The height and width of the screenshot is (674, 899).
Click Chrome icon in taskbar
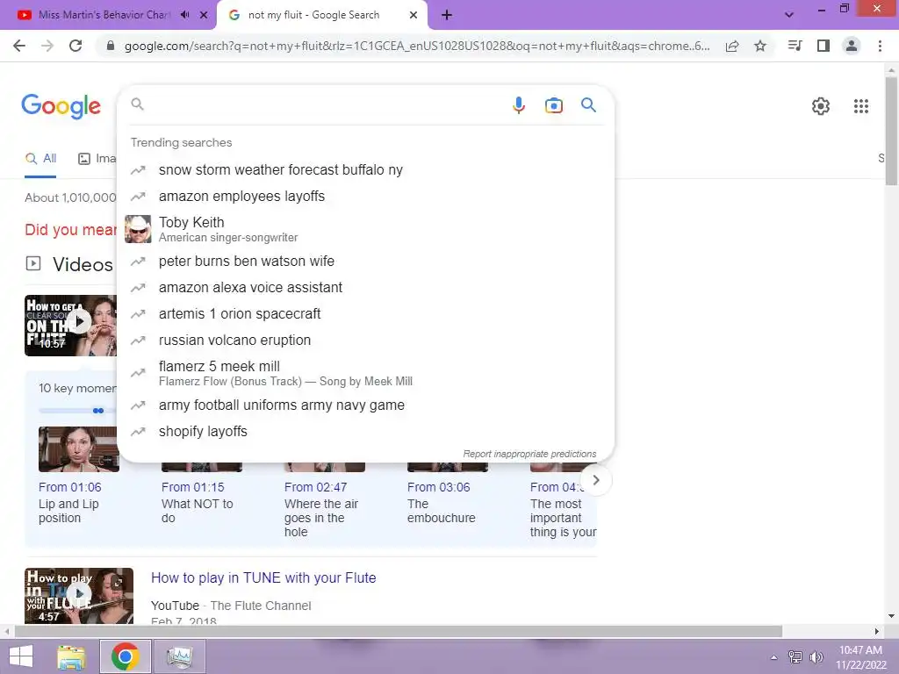click(x=126, y=656)
